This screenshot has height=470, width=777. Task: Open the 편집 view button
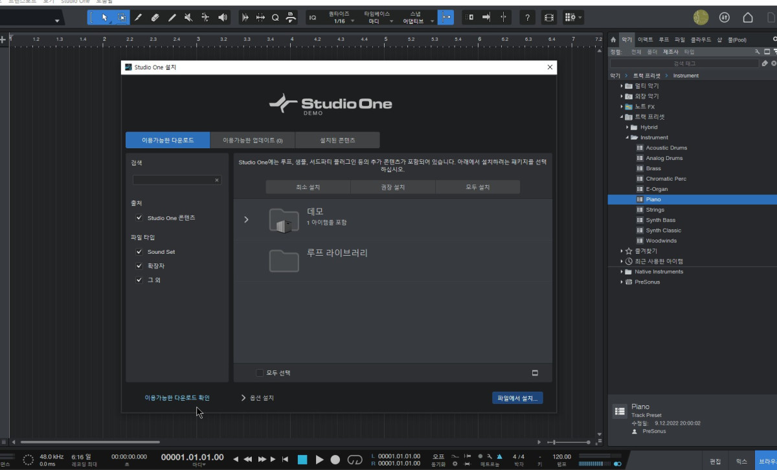(715, 462)
